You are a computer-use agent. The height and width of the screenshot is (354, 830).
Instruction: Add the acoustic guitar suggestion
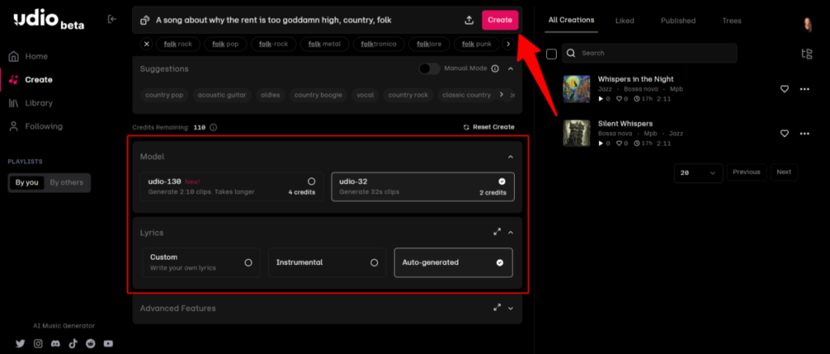(x=222, y=96)
